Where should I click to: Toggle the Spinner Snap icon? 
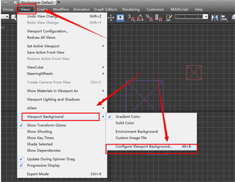tap(158, 17)
